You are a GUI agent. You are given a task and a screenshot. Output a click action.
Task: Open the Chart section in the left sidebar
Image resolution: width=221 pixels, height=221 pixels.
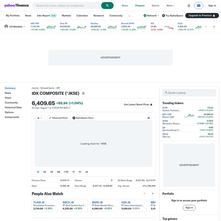(x=8, y=98)
